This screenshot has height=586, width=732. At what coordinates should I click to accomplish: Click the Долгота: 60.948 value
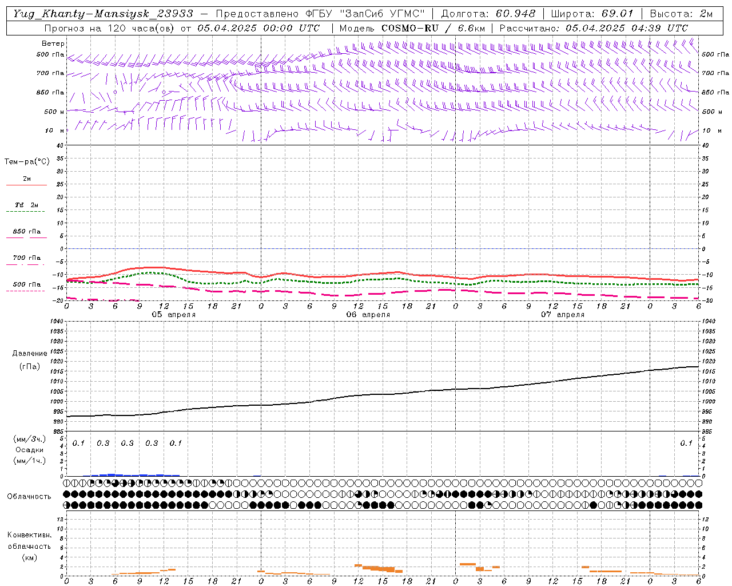(488, 14)
